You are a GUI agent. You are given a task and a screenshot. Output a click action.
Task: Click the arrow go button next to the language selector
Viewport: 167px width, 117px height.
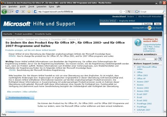click(x=160, y=59)
